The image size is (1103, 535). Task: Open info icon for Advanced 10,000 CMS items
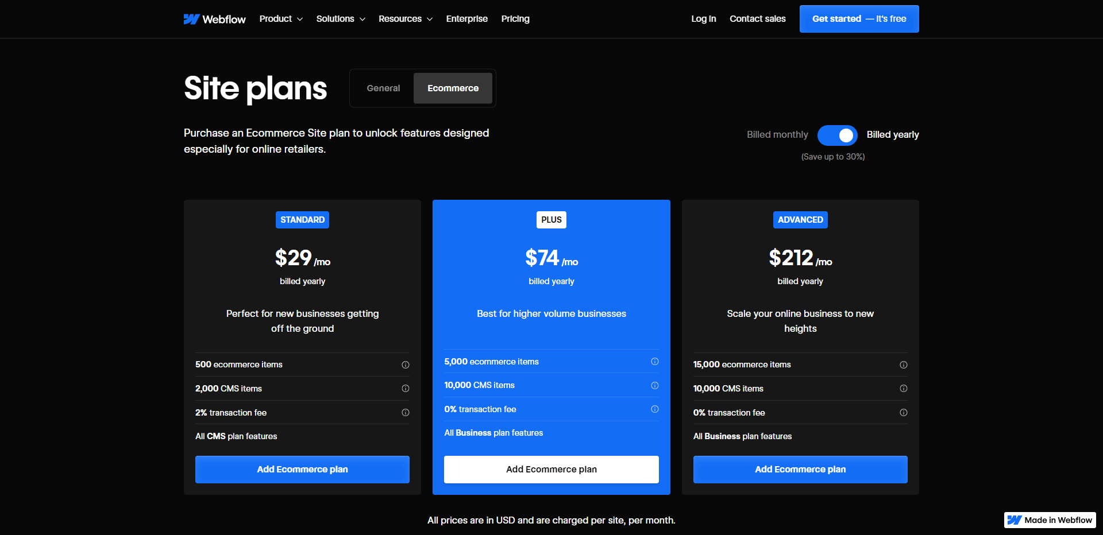904,389
